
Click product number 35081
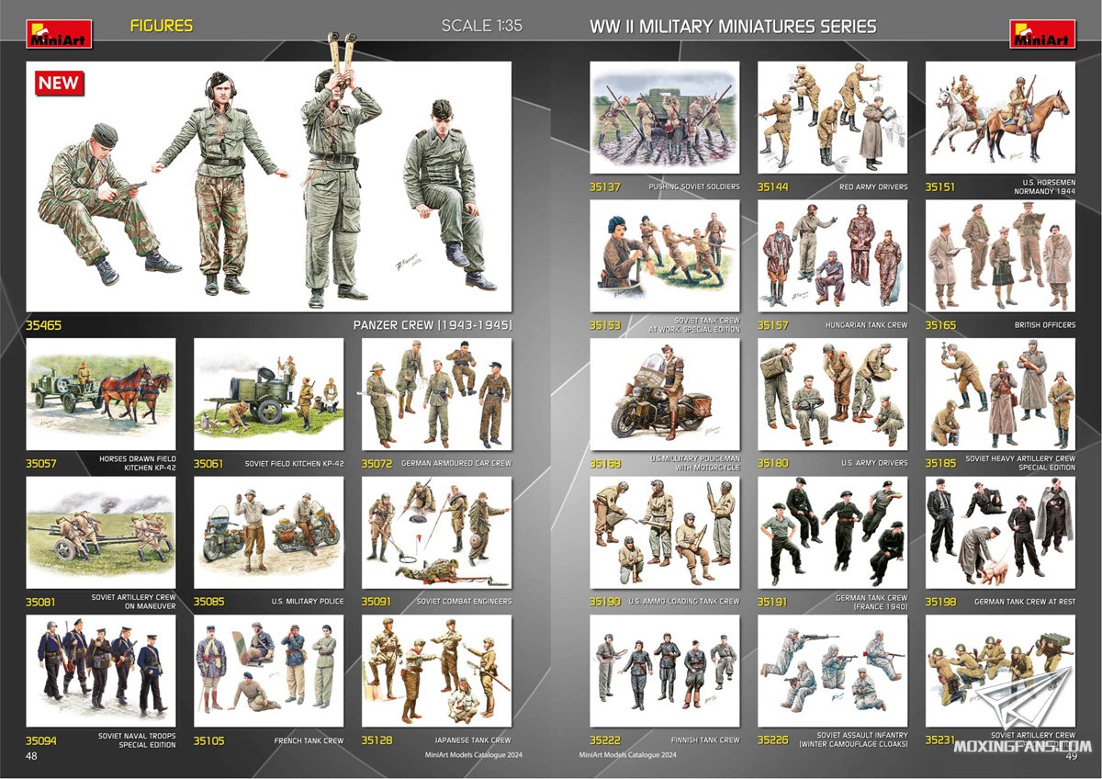click(x=41, y=603)
